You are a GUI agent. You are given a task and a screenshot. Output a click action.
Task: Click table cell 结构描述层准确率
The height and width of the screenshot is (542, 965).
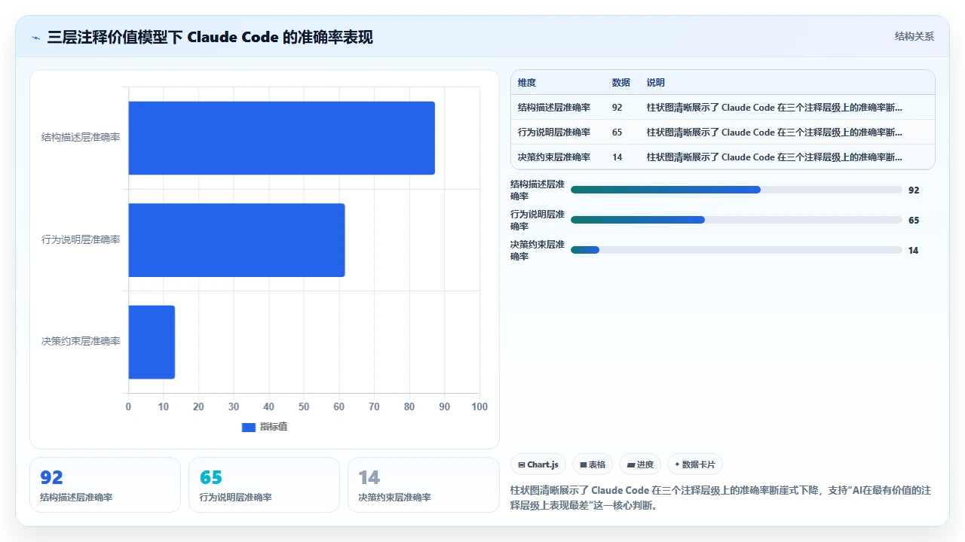(554, 107)
